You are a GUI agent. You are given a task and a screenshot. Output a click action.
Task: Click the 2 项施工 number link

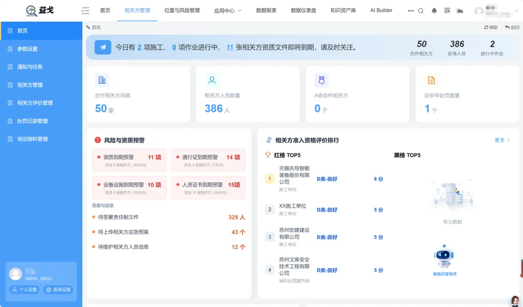click(139, 47)
